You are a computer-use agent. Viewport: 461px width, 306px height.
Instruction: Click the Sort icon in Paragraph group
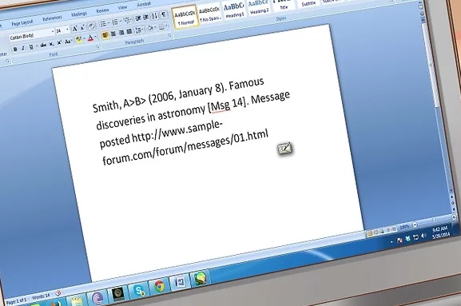coord(154,16)
